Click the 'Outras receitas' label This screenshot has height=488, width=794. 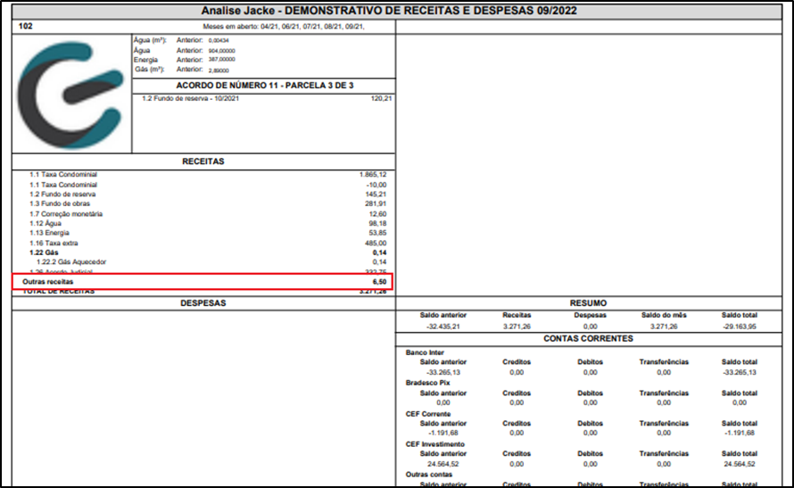(x=47, y=282)
